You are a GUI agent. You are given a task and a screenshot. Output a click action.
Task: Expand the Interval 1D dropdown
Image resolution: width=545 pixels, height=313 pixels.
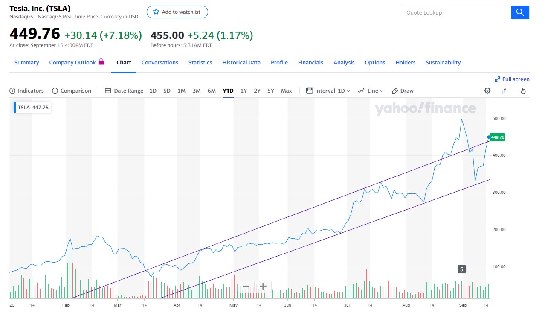pos(328,91)
